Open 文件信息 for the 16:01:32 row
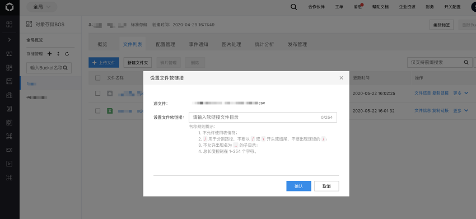This screenshot has height=219, width=476. pyautogui.click(x=423, y=110)
